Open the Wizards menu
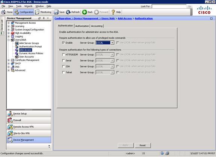The height and width of the screenshot is (157, 216). tap(28, 6)
